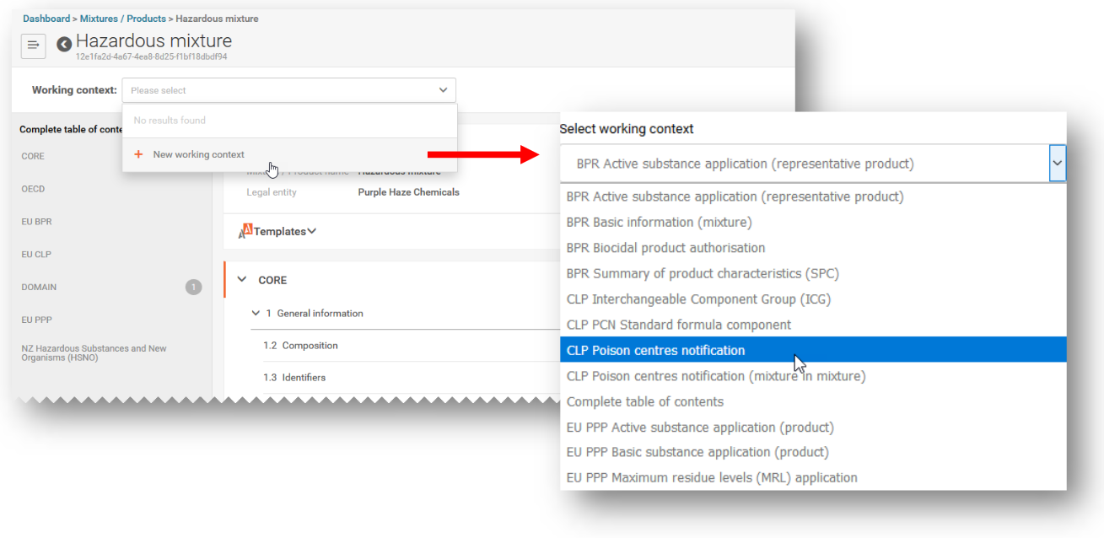Pick EU PPP Maximum residue levels application
The width and height of the screenshot is (1104, 538).
click(x=711, y=477)
